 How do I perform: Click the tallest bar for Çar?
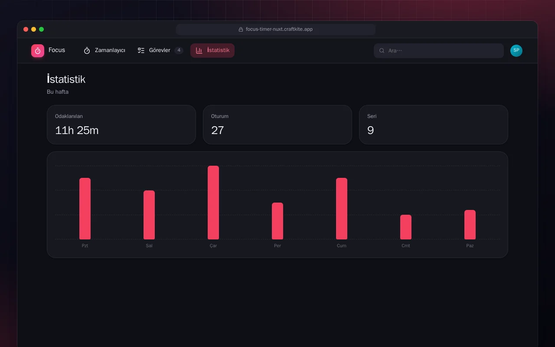click(213, 203)
